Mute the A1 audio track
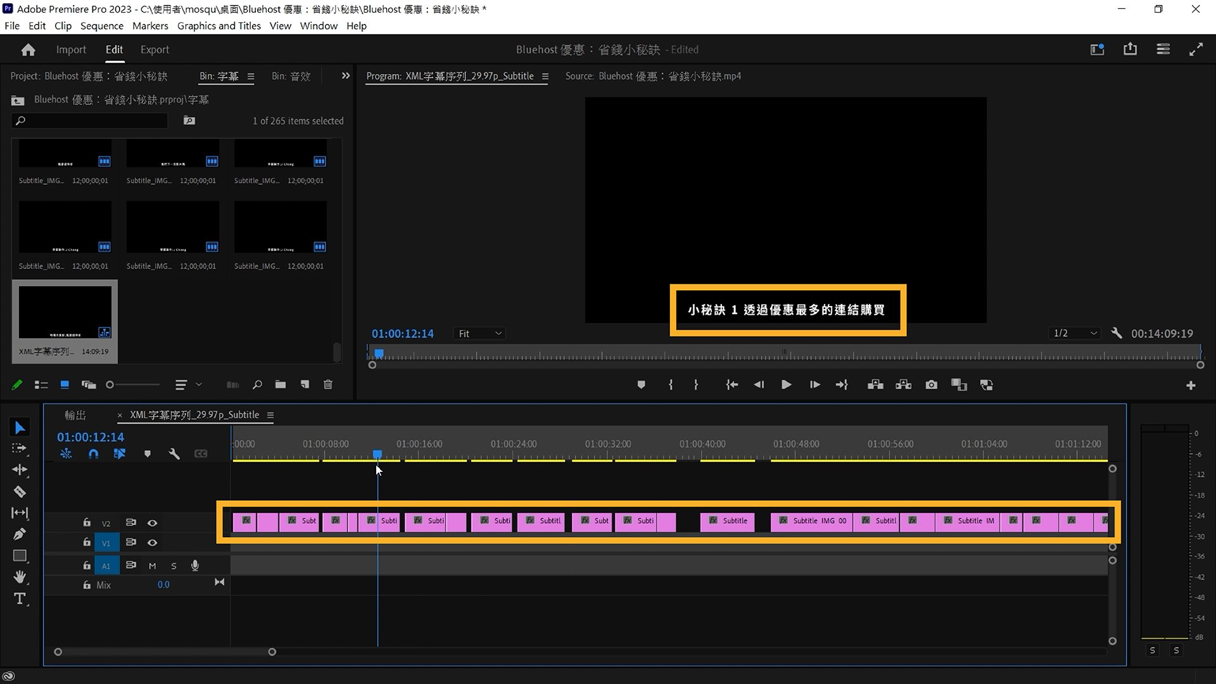Viewport: 1216px width, 684px height. tap(152, 566)
